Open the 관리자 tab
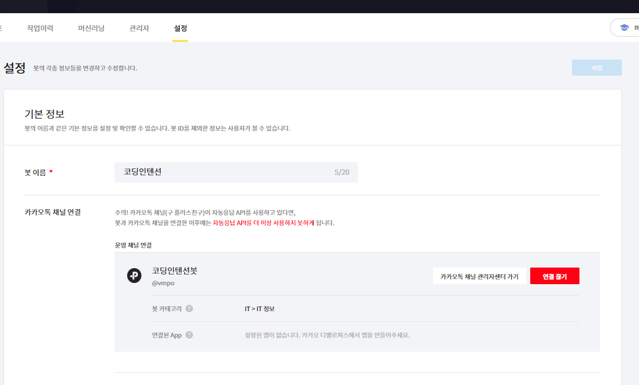Viewport: 639px width, 385px height. coord(139,28)
